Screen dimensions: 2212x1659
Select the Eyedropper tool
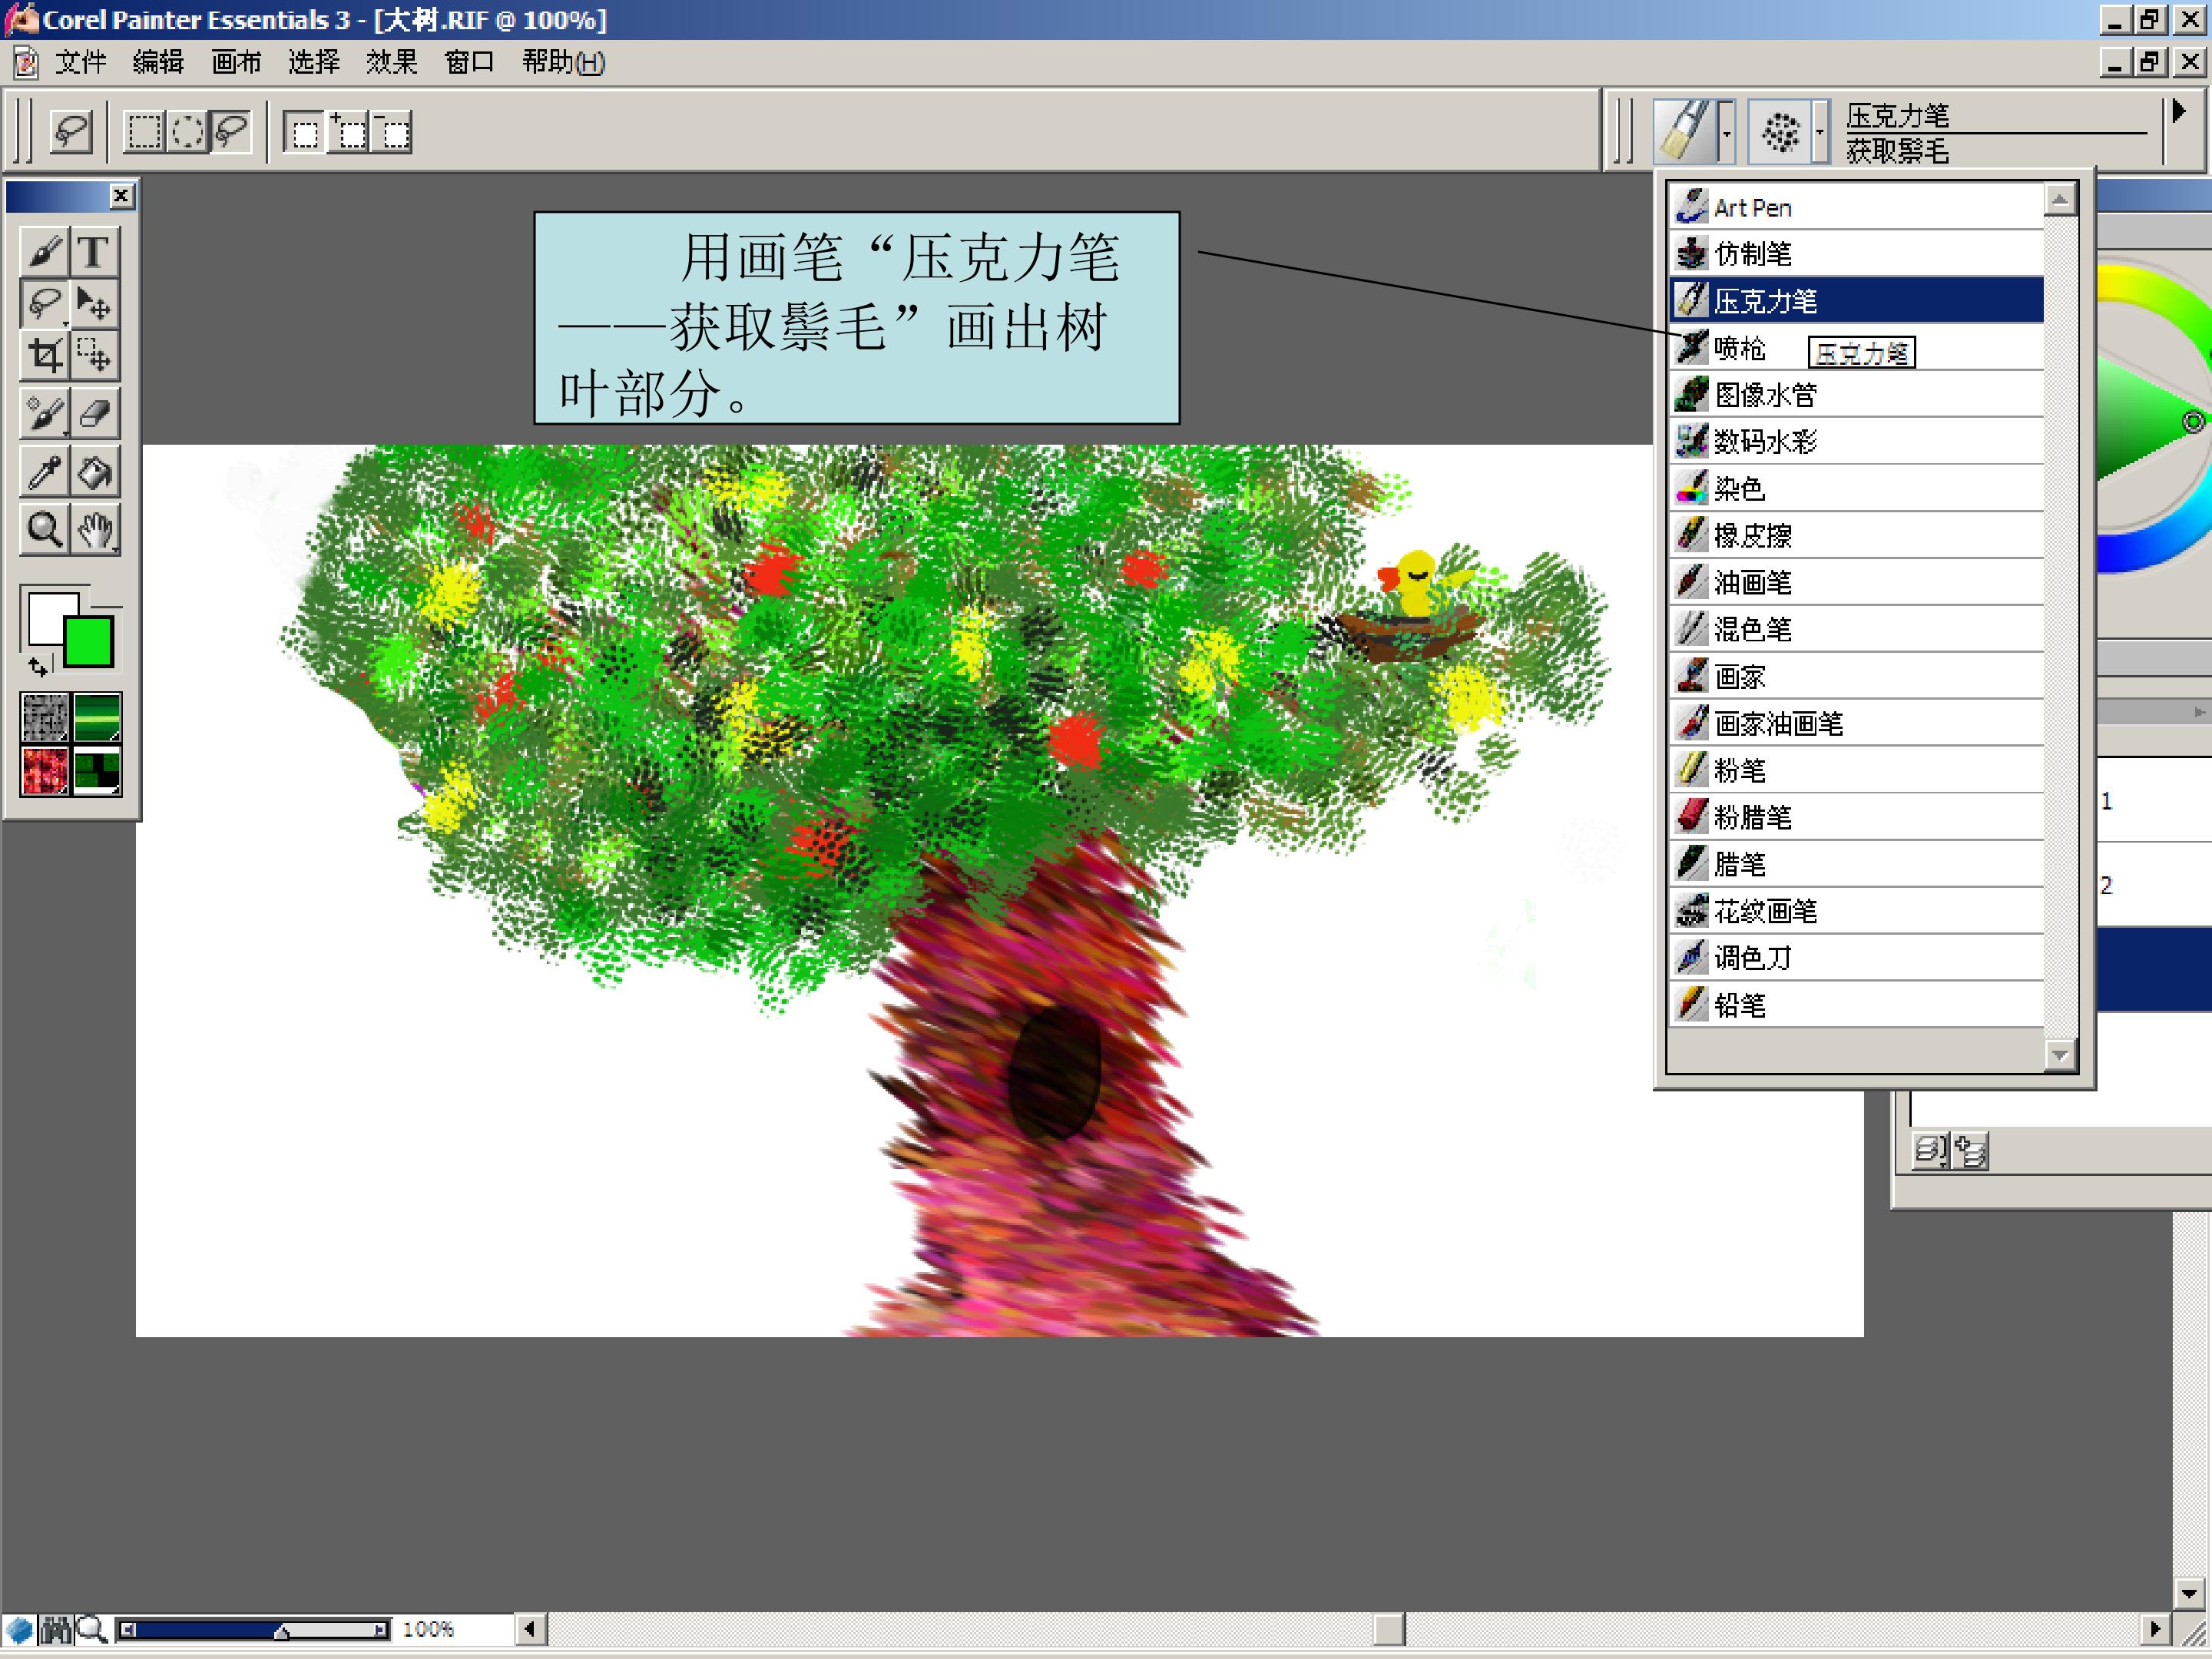point(44,472)
